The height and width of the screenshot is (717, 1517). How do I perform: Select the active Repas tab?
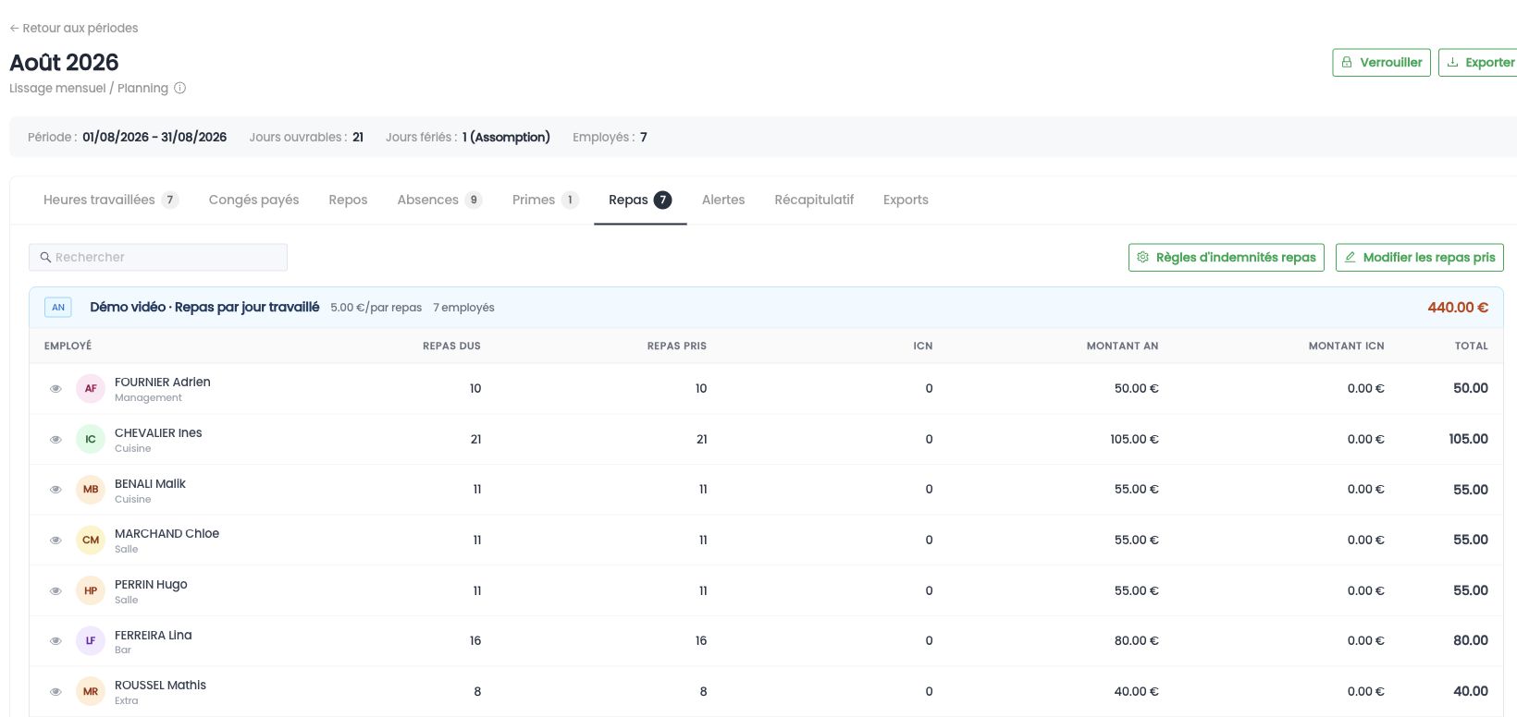click(x=640, y=200)
